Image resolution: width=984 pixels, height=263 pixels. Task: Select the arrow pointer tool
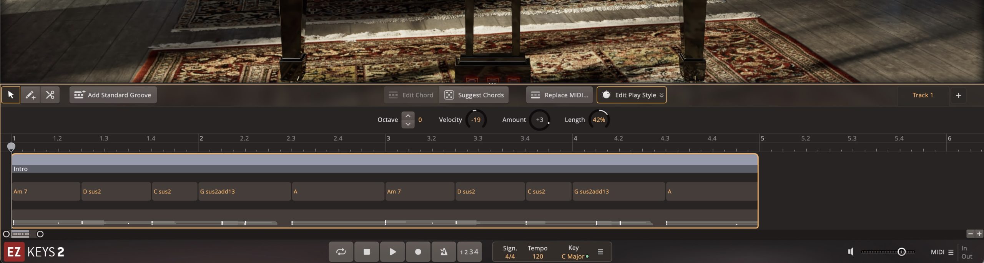point(11,95)
